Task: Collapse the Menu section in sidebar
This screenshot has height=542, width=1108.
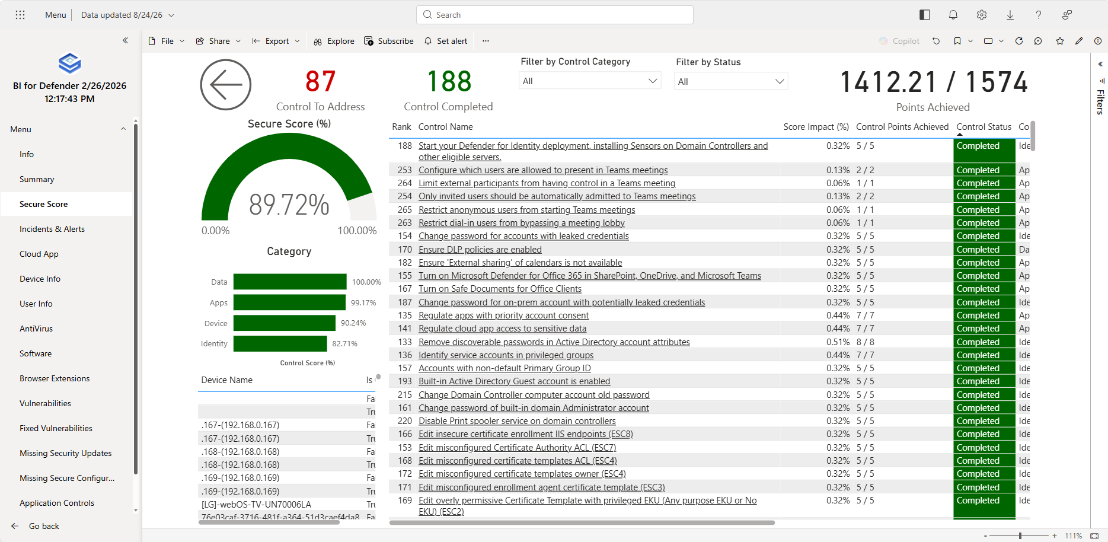Action: pos(123,129)
